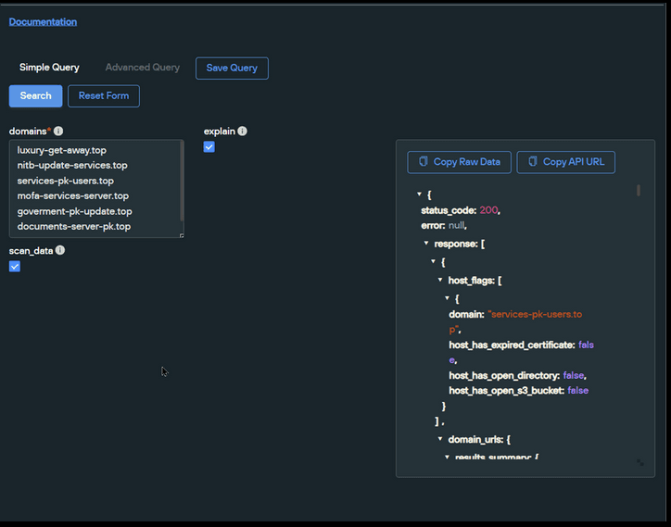Collapse the root JSON object arrow
The width and height of the screenshot is (671, 527).
418,194
